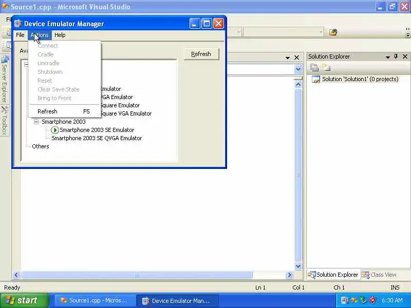Switch to the Class View tab

[379, 275]
